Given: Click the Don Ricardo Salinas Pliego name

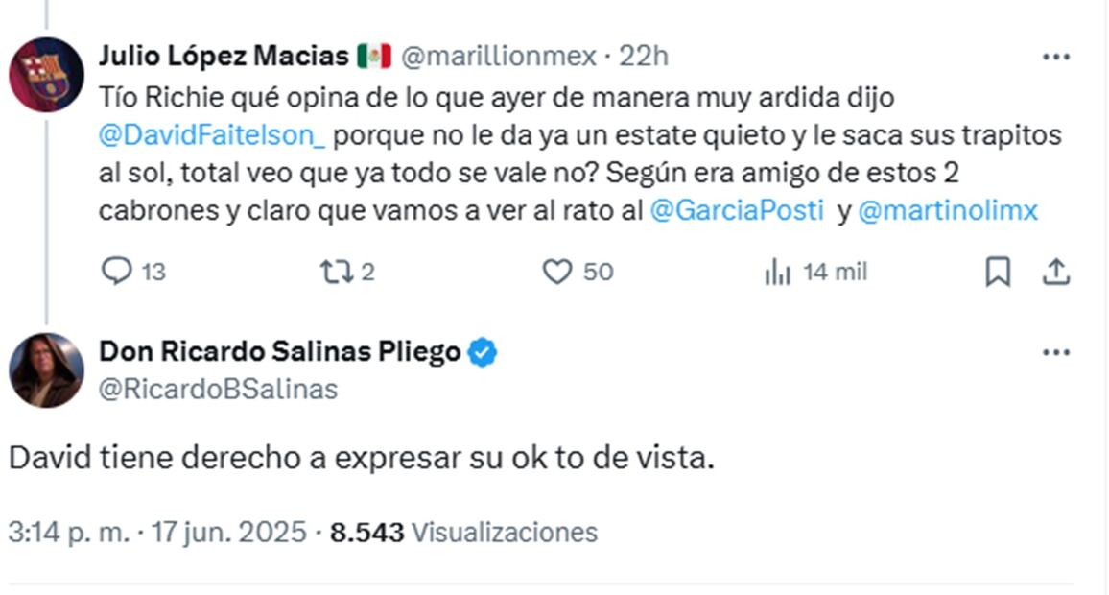Looking at the screenshot, I should [x=280, y=352].
